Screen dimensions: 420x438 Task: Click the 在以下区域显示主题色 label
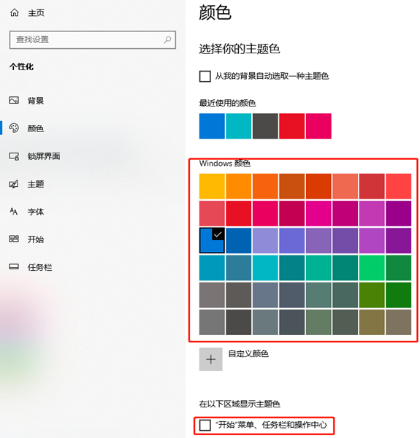pyautogui.click(x=240, y=404)
